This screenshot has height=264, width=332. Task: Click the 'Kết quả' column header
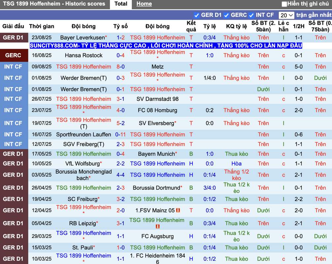tap(191, 26)
